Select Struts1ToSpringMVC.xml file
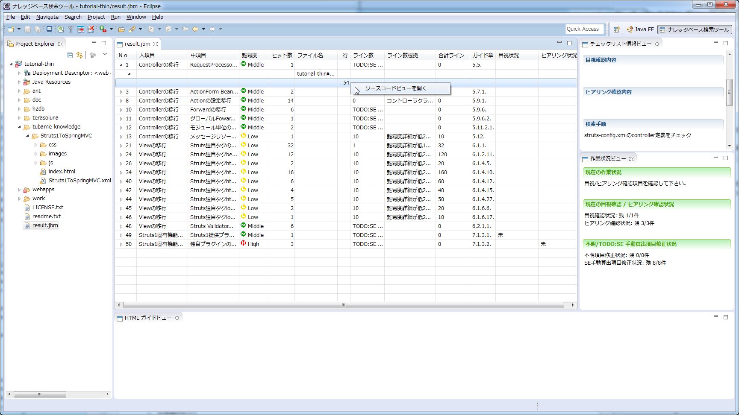739x415 pixels. click(79, 181)
